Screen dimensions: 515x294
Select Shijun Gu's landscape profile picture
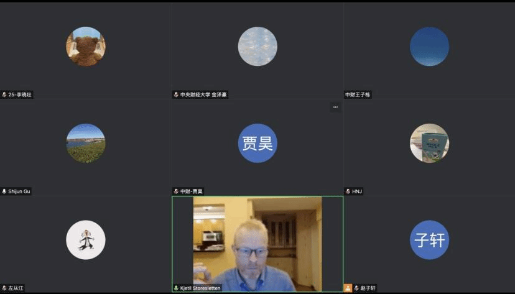point(86,143)
